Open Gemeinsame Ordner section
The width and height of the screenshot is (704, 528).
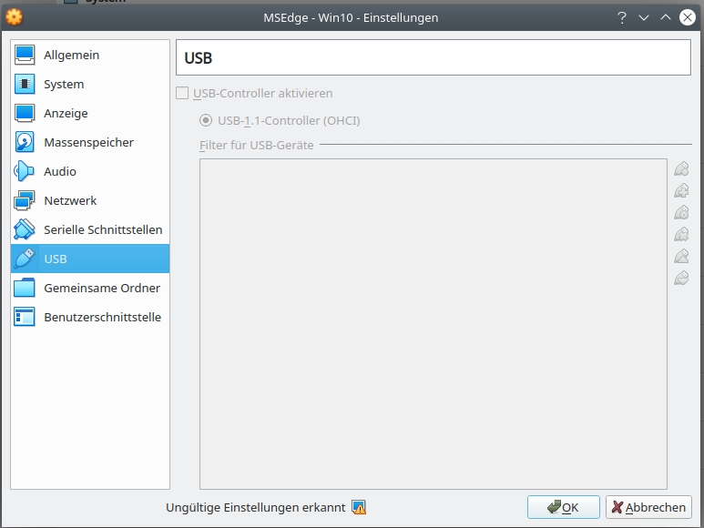(x=101, y=289)
